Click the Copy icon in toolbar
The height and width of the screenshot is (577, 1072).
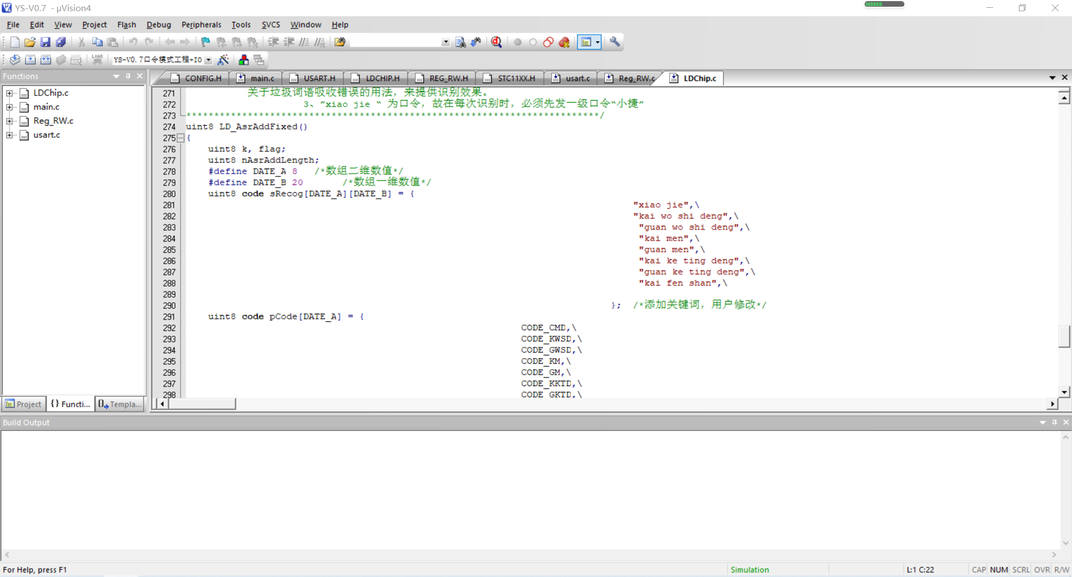pyautogui.click(x=97, y=42)
